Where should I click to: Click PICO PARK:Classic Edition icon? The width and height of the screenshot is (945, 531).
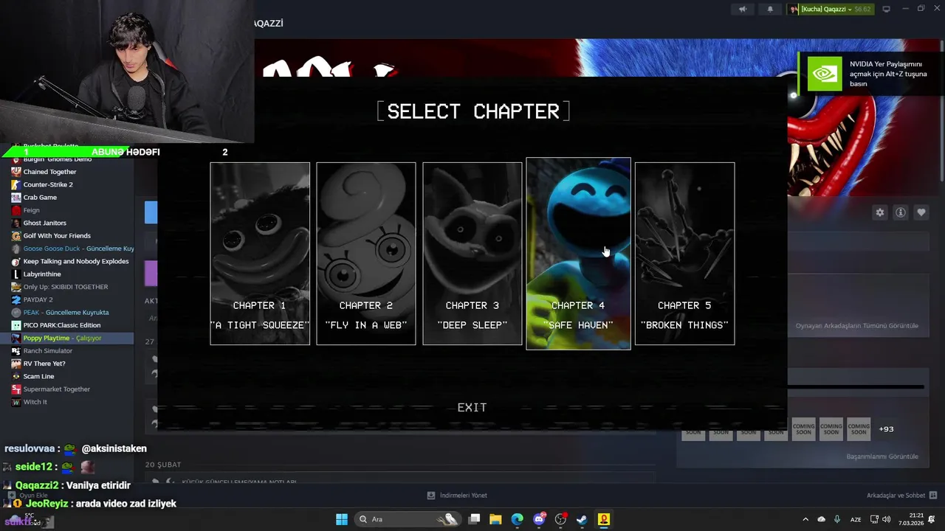coord(16,325)
